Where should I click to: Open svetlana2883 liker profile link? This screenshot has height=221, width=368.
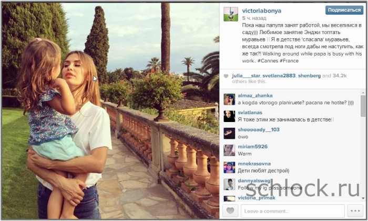click(279, 76)
